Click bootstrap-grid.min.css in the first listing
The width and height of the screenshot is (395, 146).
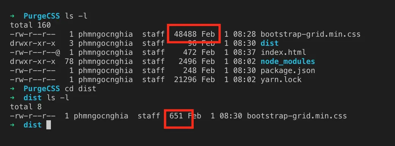click(x=310, y=34)
